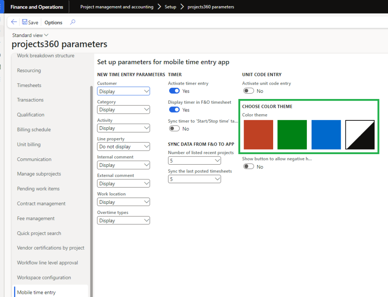Screen dimensions: 388x297
Task: Click the Save disk icon
Action: coord(25,23)
